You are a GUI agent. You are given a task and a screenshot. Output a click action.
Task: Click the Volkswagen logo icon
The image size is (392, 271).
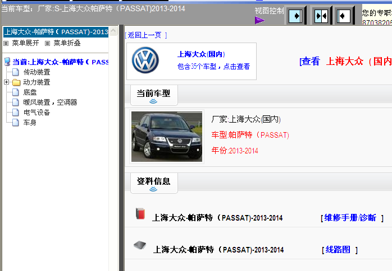(145, 60)
